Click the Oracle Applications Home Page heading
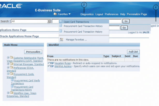 click(x=19, y=36)
